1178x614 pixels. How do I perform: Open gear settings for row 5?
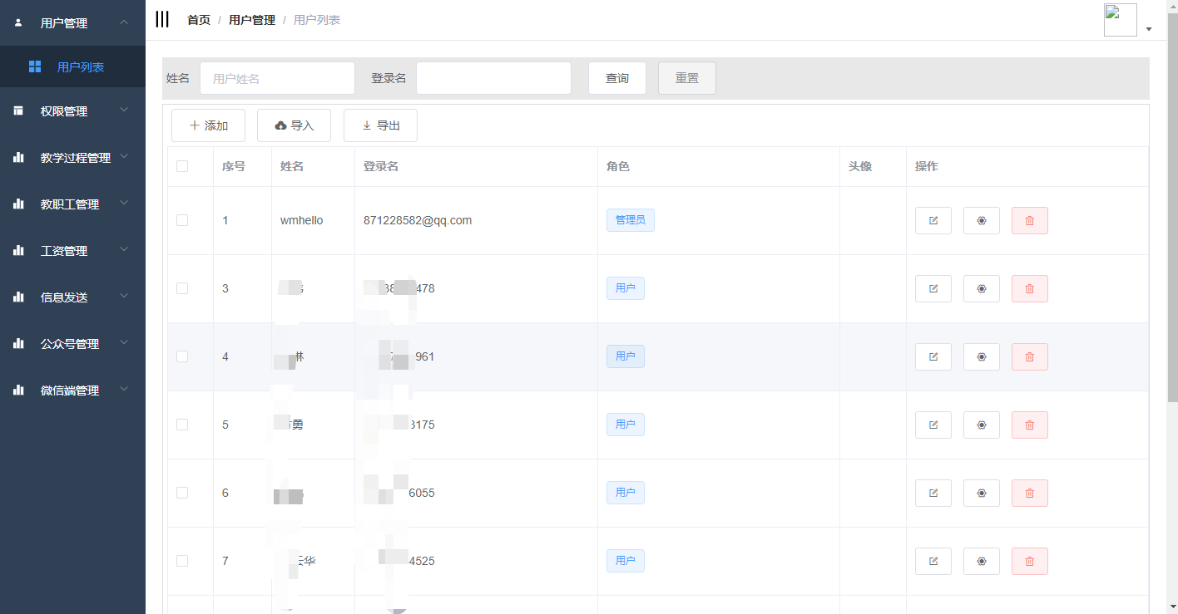pos(982,425)
